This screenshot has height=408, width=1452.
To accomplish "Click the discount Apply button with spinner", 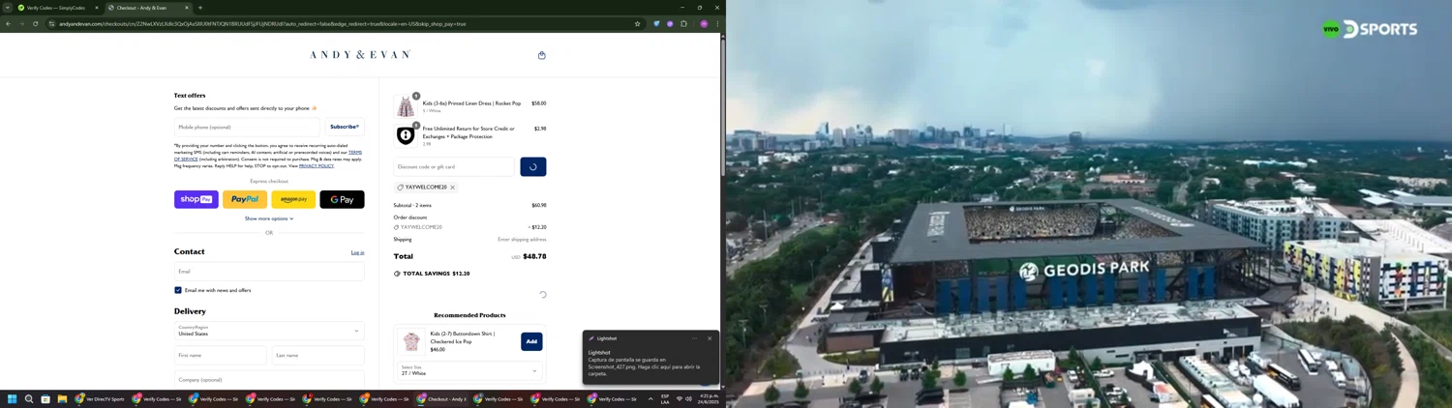I will click(x=533, y=166).
